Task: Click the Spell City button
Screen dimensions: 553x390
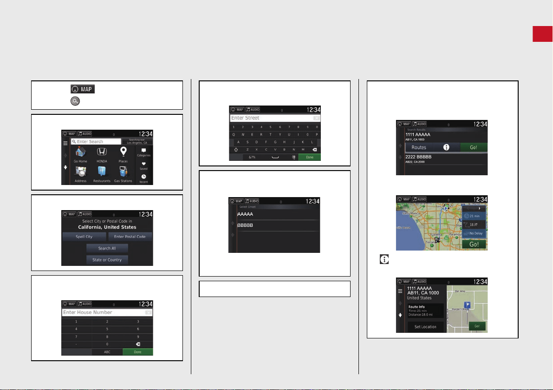Action: 84,237
